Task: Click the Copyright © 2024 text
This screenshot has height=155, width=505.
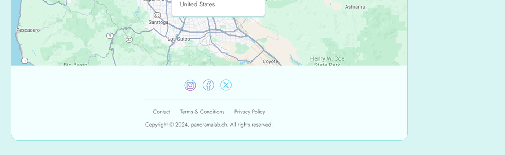Action: (166, 125)
